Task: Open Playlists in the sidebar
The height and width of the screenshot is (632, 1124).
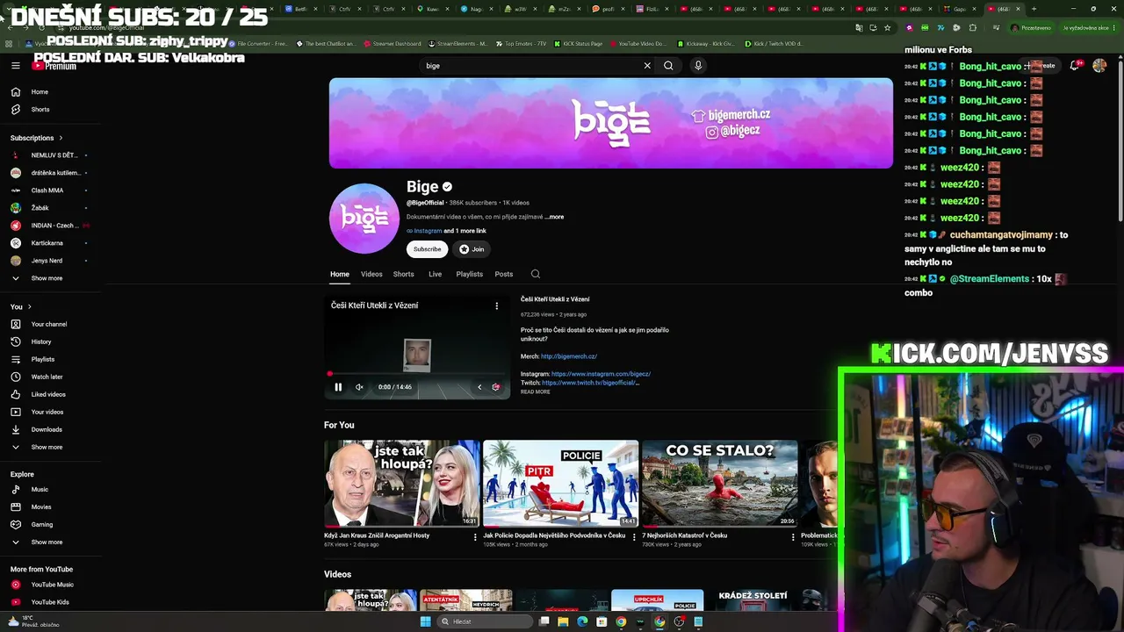Action: point(43,359)
